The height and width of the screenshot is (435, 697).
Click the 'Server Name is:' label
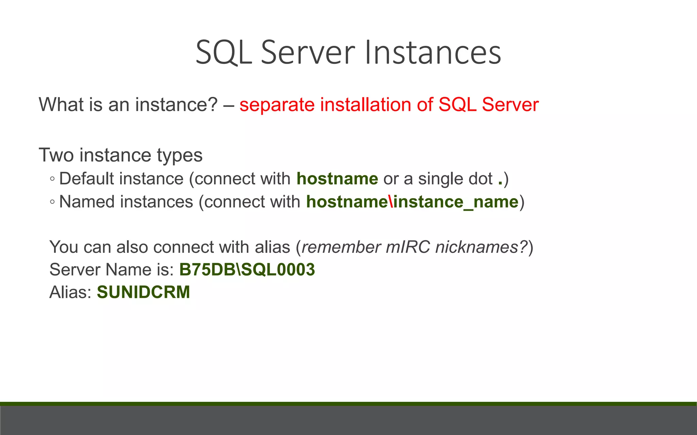[112, 269]
